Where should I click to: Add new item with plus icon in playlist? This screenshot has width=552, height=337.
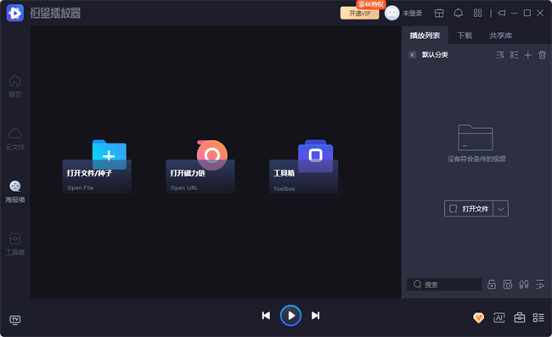(x=527, y=55)
